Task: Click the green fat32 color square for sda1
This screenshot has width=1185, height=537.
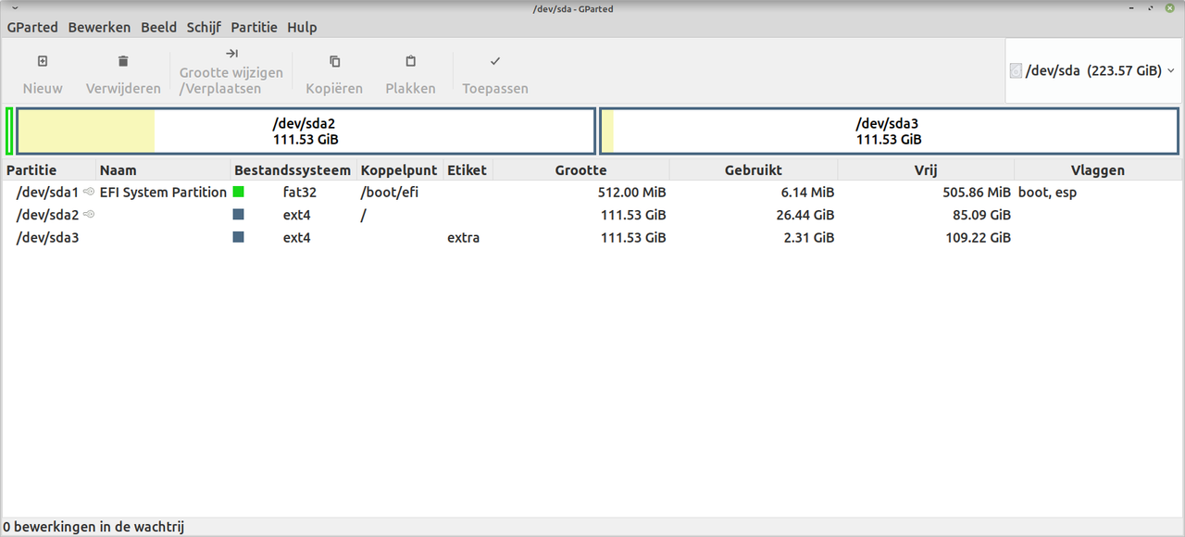Action: (x=239, y=192)
